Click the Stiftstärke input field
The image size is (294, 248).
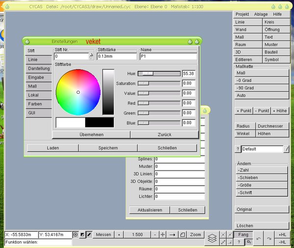(x=117, y=56)
